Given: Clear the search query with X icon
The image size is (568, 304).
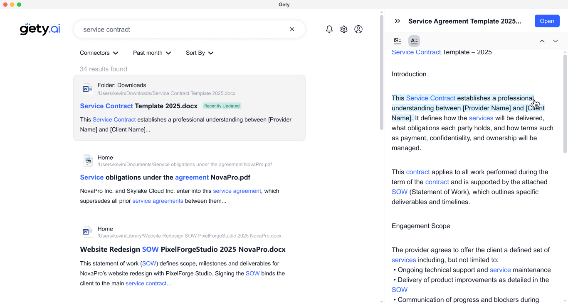Looking at the screenshot, I should [292, 29].
